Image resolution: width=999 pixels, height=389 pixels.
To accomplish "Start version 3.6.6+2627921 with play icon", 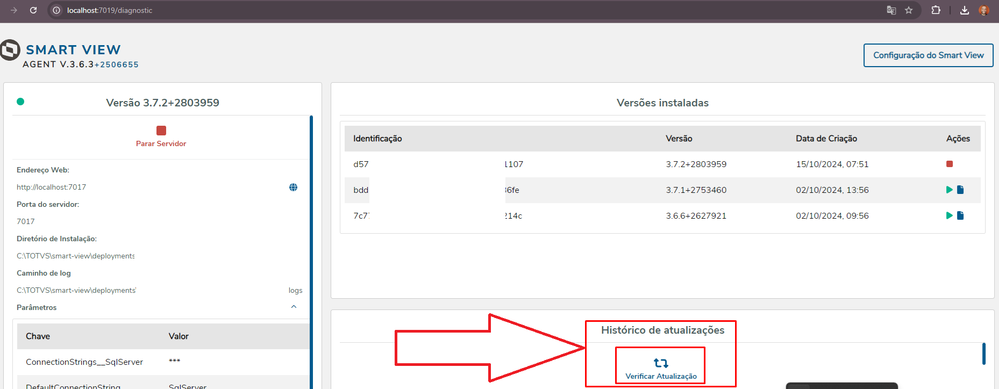I will click(x=949, y=215).
